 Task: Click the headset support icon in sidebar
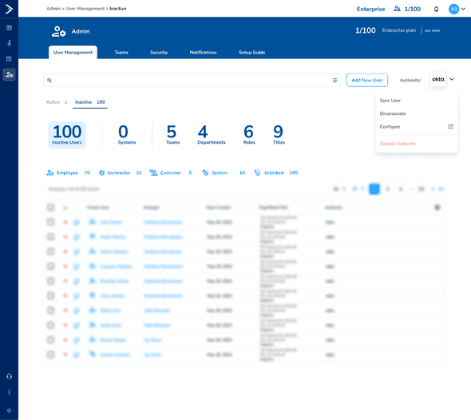[9, 376]
